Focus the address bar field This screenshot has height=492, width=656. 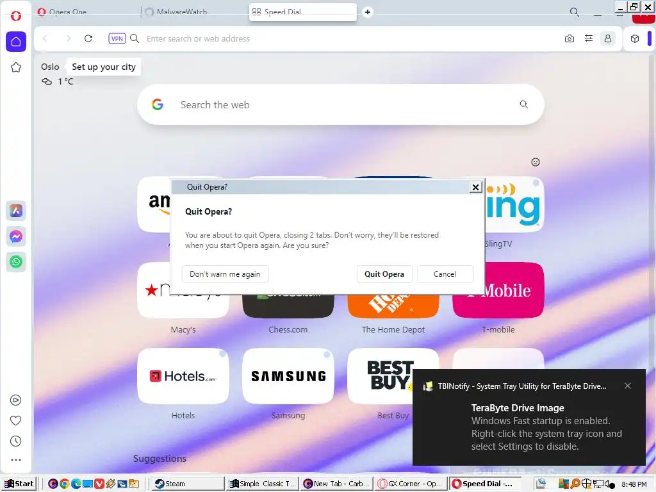coord(352,38)
